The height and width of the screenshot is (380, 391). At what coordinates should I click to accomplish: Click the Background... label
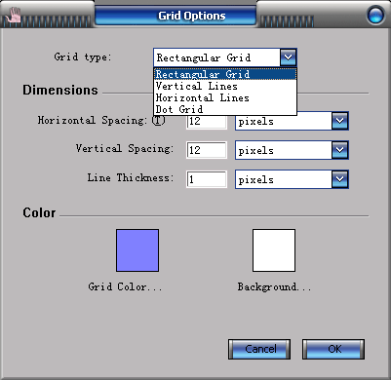(x=274, y=286)
